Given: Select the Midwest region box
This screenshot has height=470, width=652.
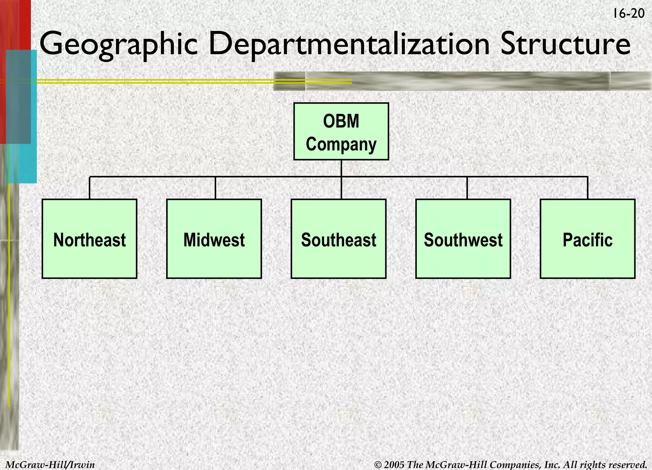Looking at the screenshot, I should [x=214, y=239].
